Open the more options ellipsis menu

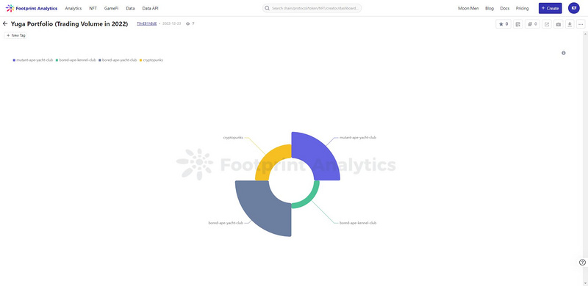click(581, 24)
